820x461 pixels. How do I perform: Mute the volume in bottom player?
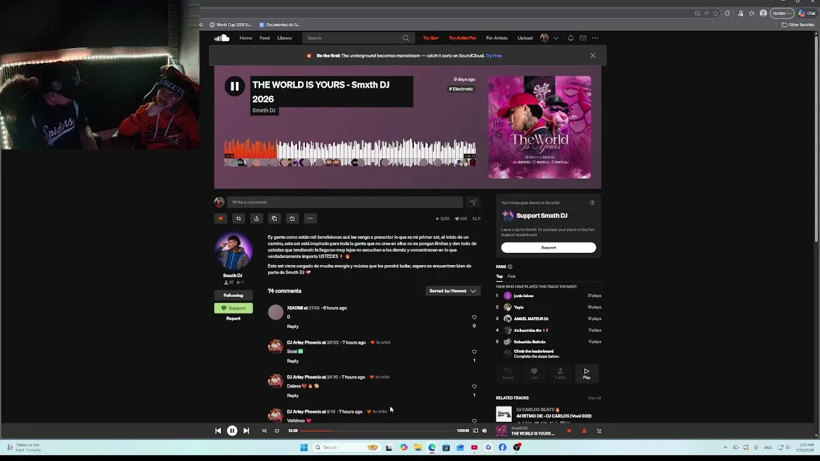484,431
